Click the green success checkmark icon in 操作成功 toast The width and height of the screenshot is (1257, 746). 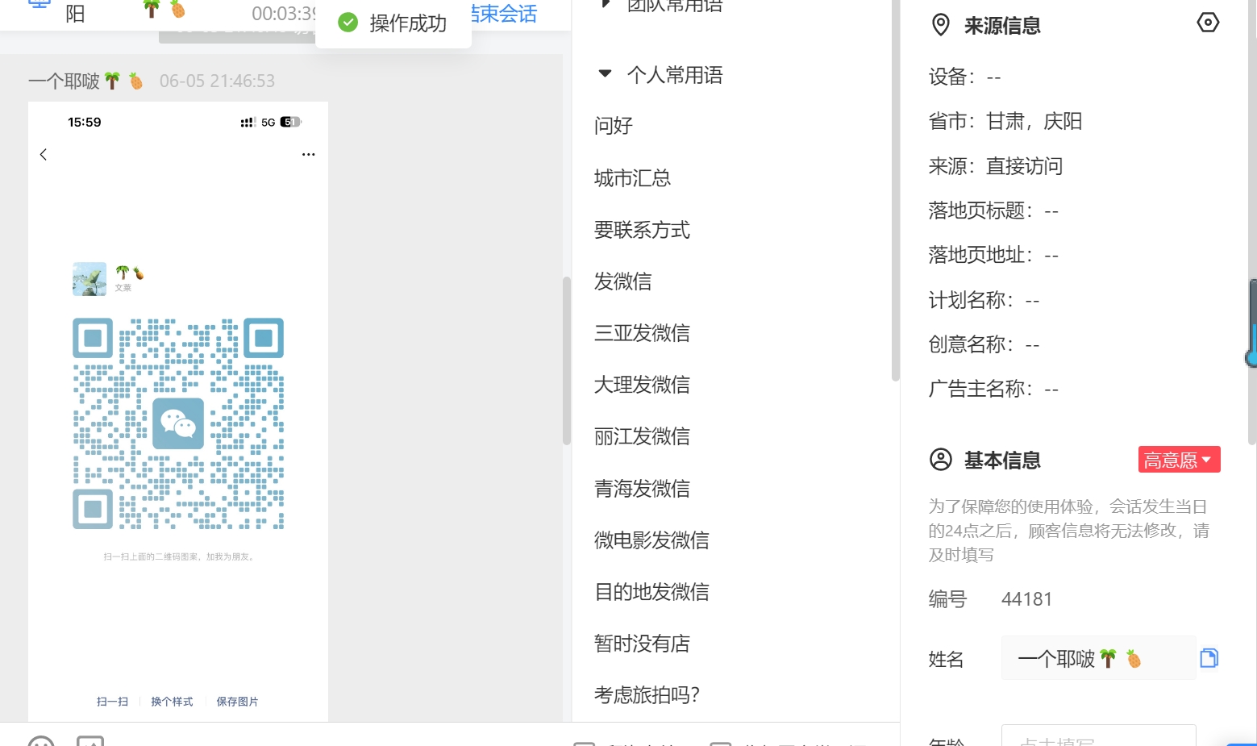coord(348,23)
